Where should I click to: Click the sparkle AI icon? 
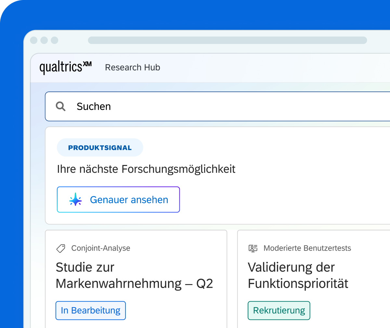click(x=75, y=199)
